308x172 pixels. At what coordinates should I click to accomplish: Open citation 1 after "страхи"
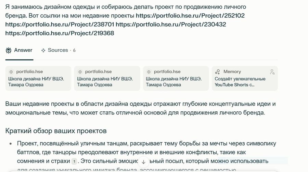pos(74,161)
